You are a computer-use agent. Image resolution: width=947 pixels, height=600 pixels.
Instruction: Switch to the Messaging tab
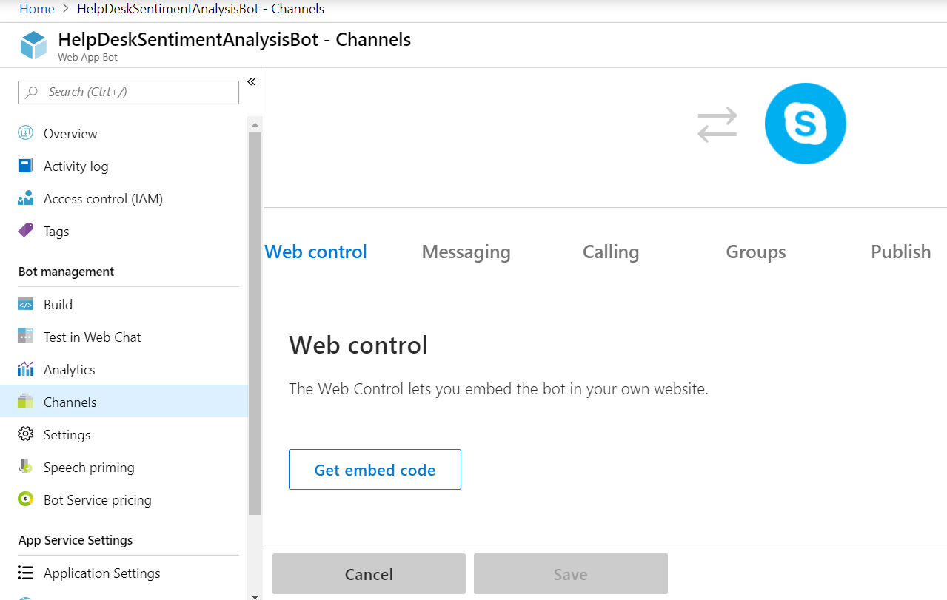(466, 252)
